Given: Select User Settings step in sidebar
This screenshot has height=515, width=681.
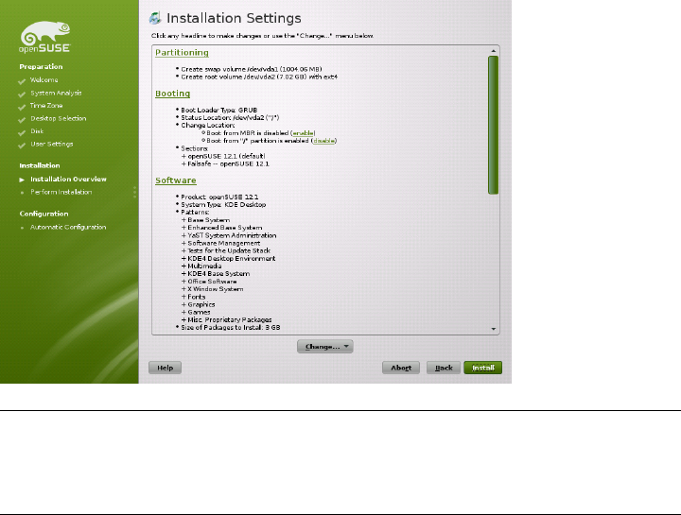Looking at the screenshot, I should (x=52, y=145).
